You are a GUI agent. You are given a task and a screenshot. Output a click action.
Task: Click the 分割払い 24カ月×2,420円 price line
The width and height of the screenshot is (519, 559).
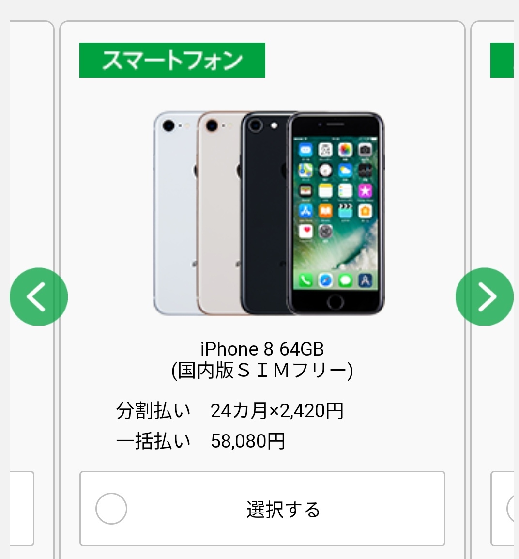(x=230, y=411)
